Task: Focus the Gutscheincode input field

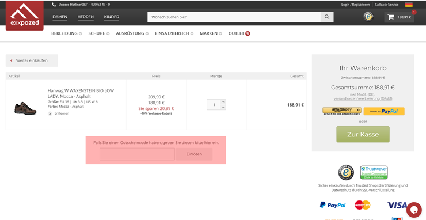Action: pos(137,154)
